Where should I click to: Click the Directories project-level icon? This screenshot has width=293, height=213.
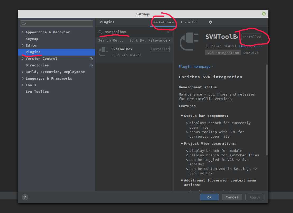[x=91, y=65]
